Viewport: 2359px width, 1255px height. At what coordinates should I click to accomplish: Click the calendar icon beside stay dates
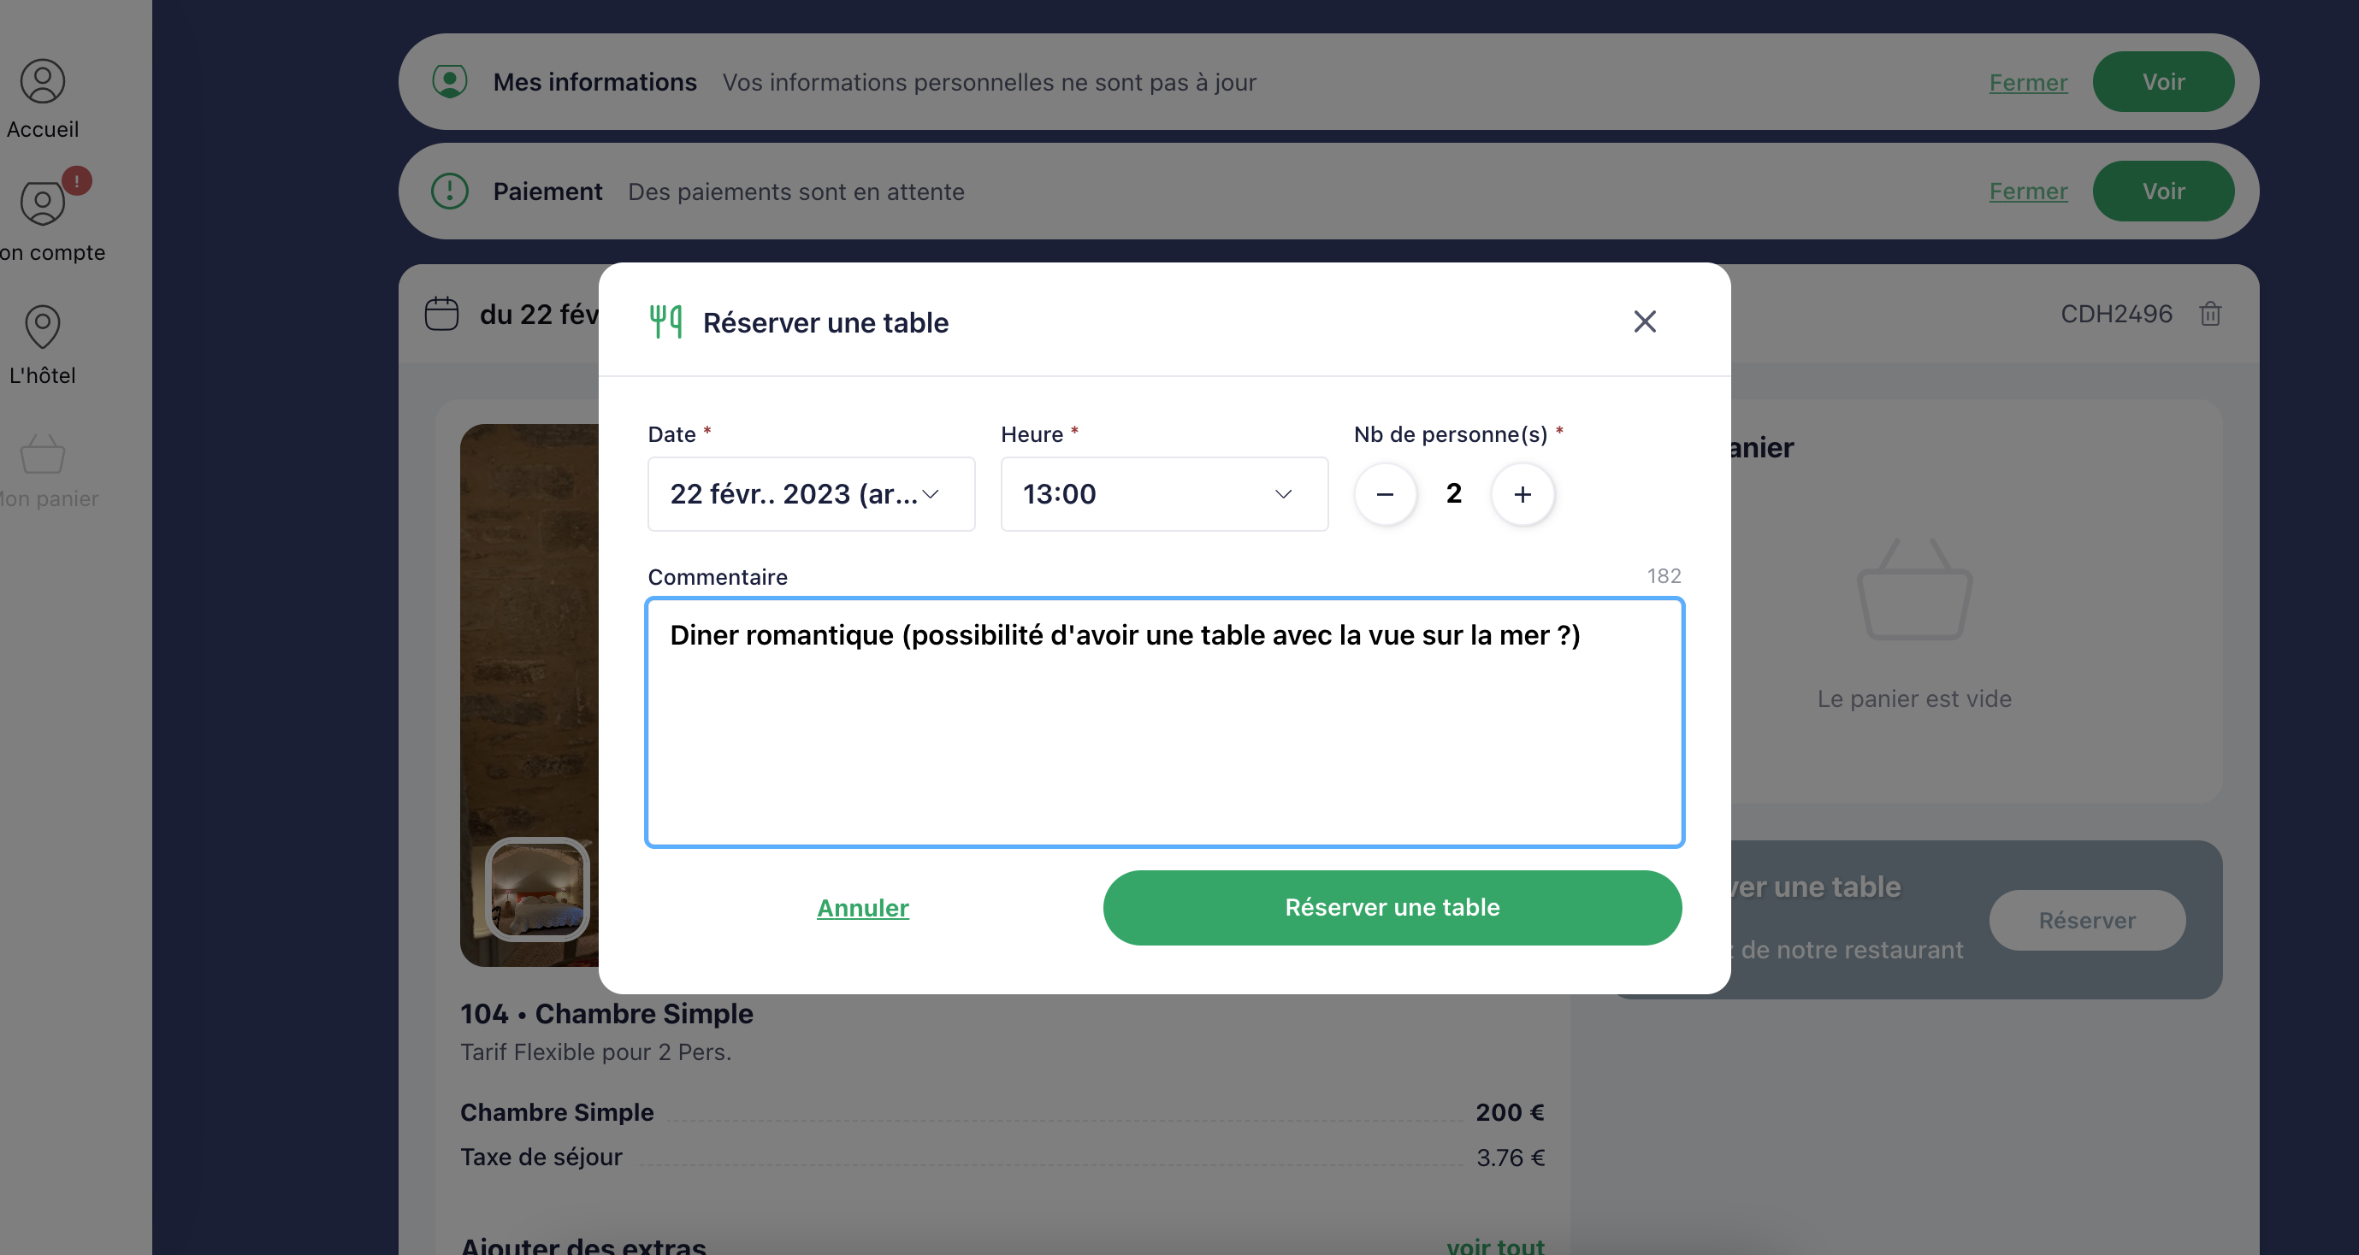point(441,314)
